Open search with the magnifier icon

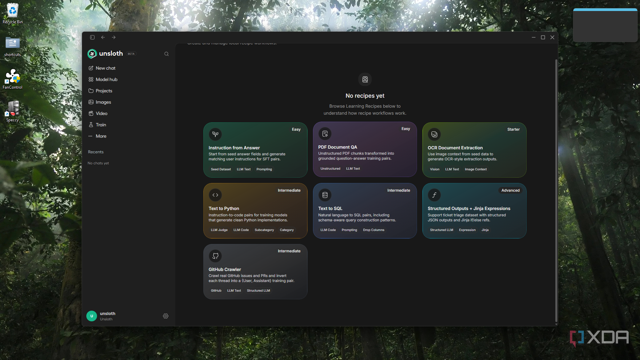166,54
